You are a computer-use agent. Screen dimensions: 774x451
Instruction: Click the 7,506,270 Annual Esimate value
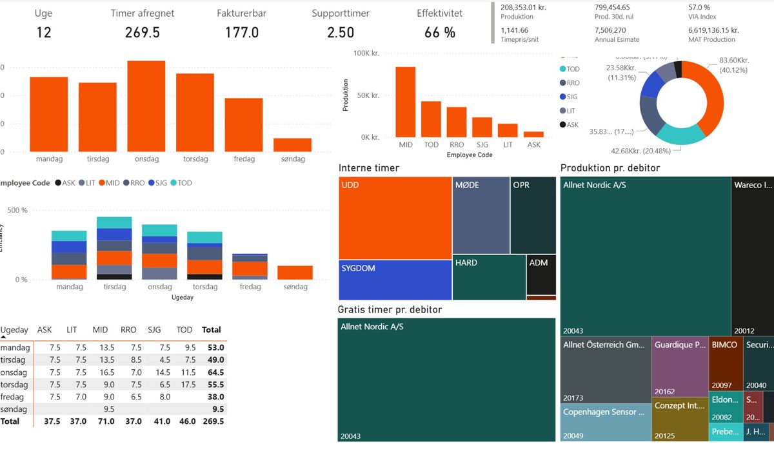pos(610,30)
